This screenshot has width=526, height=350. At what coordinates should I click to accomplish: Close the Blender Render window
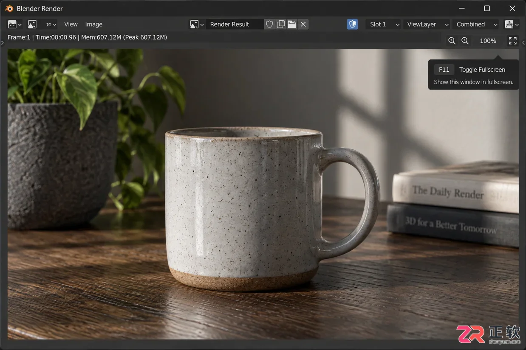(512, 8)
